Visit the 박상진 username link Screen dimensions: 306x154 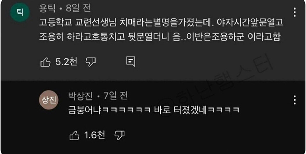81,96
